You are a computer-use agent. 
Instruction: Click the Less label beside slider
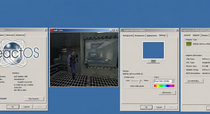(128, 81)
